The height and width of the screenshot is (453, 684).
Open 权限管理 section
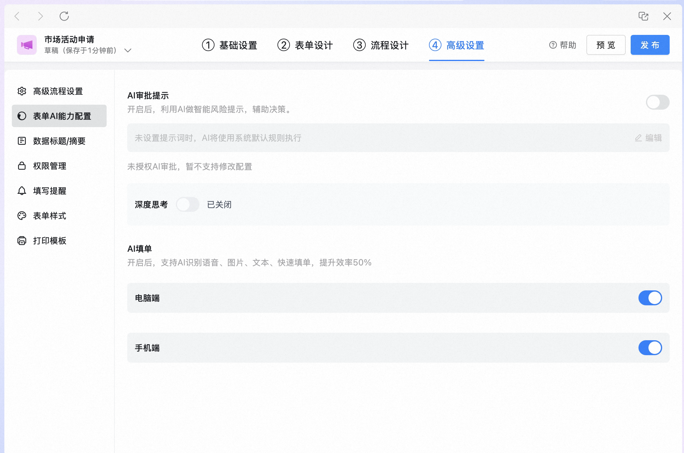click(x=59, y=166)
